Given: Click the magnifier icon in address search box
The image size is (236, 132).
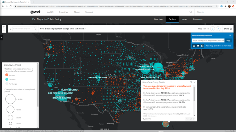Looking at the screenshot, I should [x=35, y=29].
